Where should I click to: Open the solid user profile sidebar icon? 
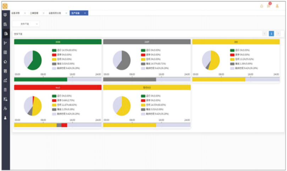click(x=5, y=118)
